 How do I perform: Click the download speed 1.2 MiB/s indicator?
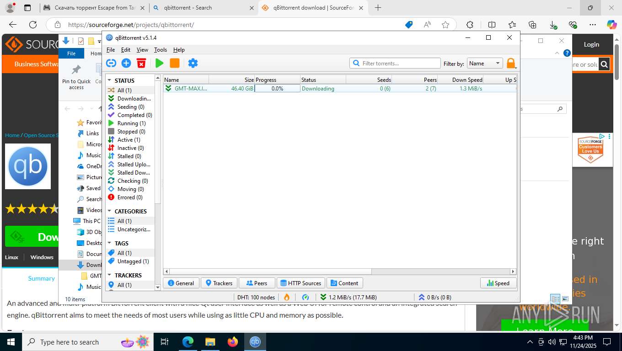point(349,297)
